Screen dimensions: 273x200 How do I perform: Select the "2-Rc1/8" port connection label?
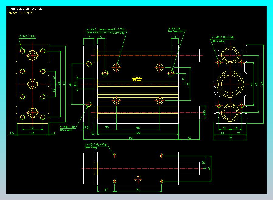tap(175, 29)
